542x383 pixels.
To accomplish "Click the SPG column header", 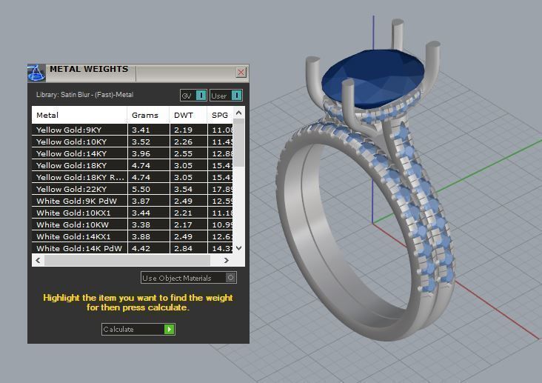I will [x=220, y=116].
